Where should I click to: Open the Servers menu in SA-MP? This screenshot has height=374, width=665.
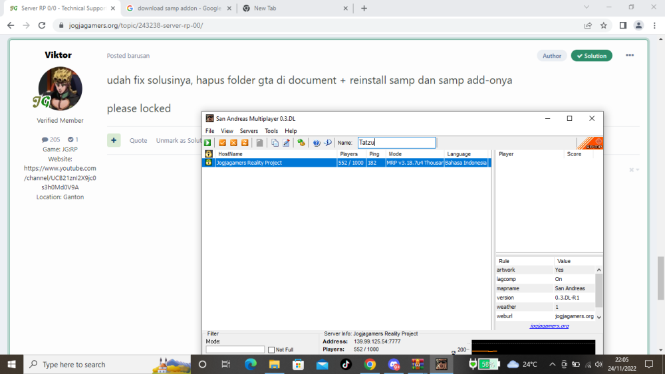click(249, 131)
